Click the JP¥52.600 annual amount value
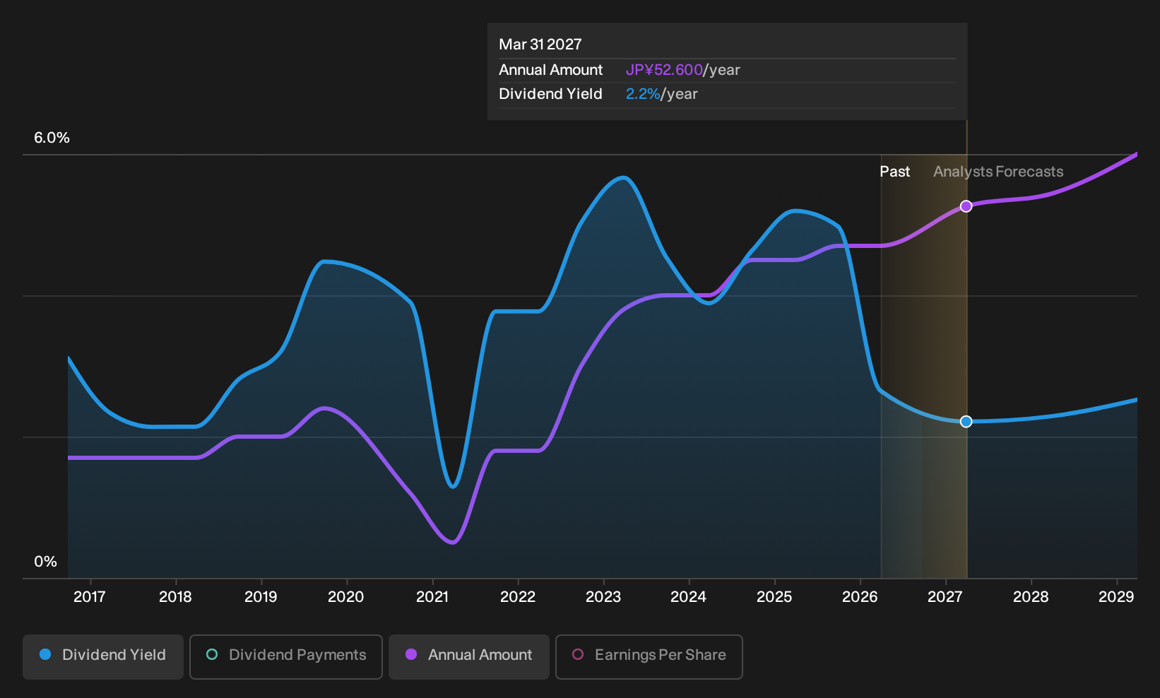The height and width of the screenshot is (698, 1160). 664,70
